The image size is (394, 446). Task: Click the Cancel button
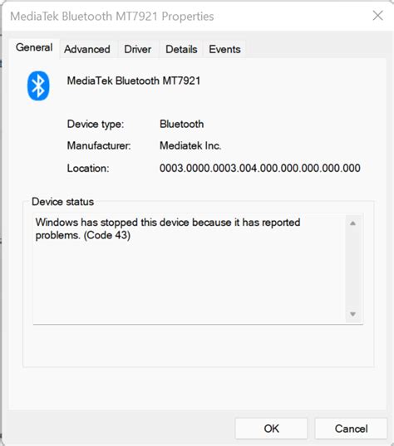[x=351, y=429]
